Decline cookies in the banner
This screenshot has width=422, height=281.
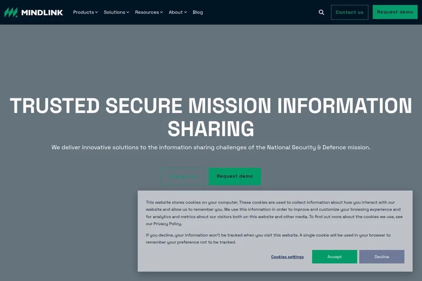point(382,257)
